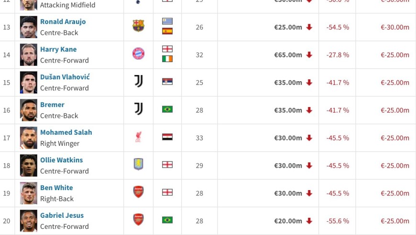This screenshot has height=235, width=416.
Task: Click the Liverpool club crest
Action: point(138,137)
